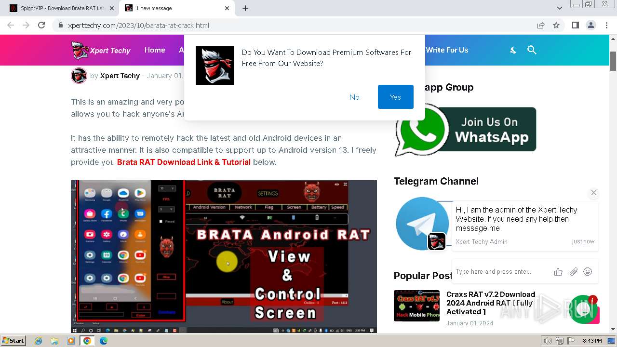Switch to the '1 new message' tab
This screenshot has height=347, width=617.
pyautogui.click(x=174, y=8)
